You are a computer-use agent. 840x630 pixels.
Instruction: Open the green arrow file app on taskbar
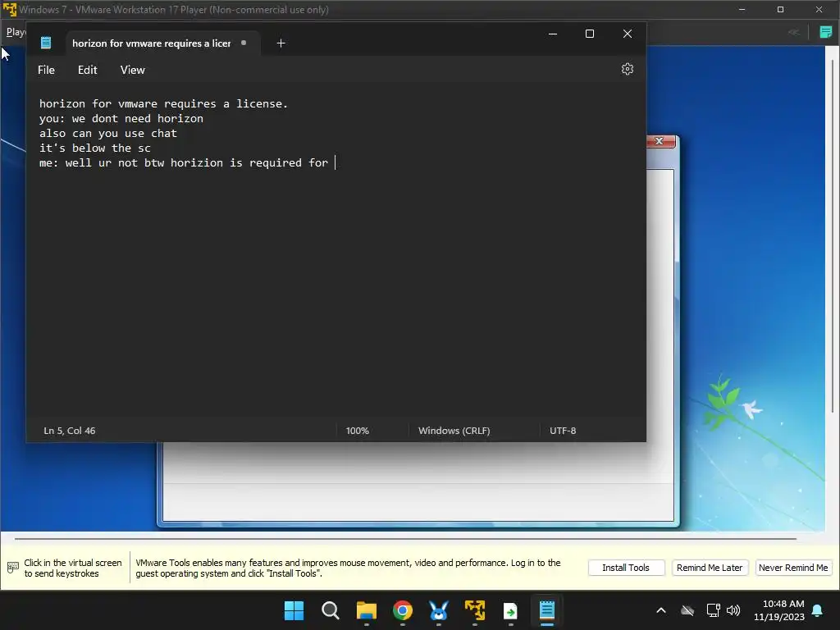pyautogui.click(x=510, y=610)
